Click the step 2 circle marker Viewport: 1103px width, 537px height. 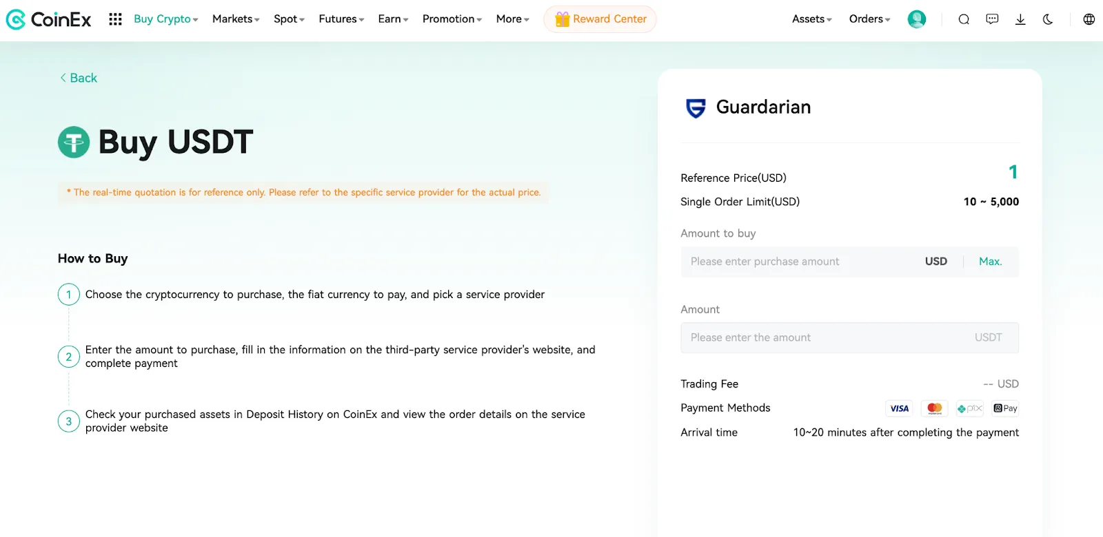(69, 357)
